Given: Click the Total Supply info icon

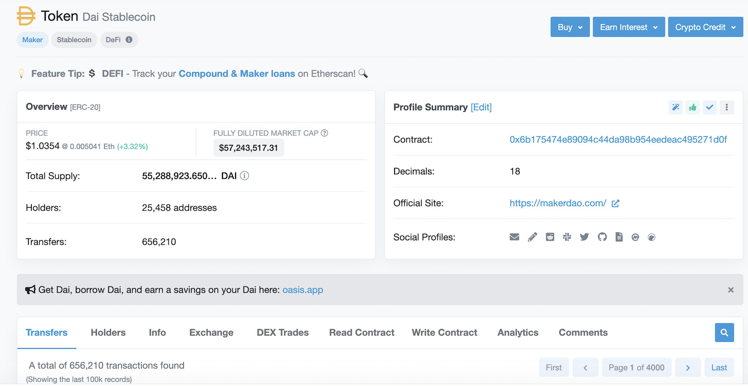Looking at the screenshot, I should pos(245,176).
